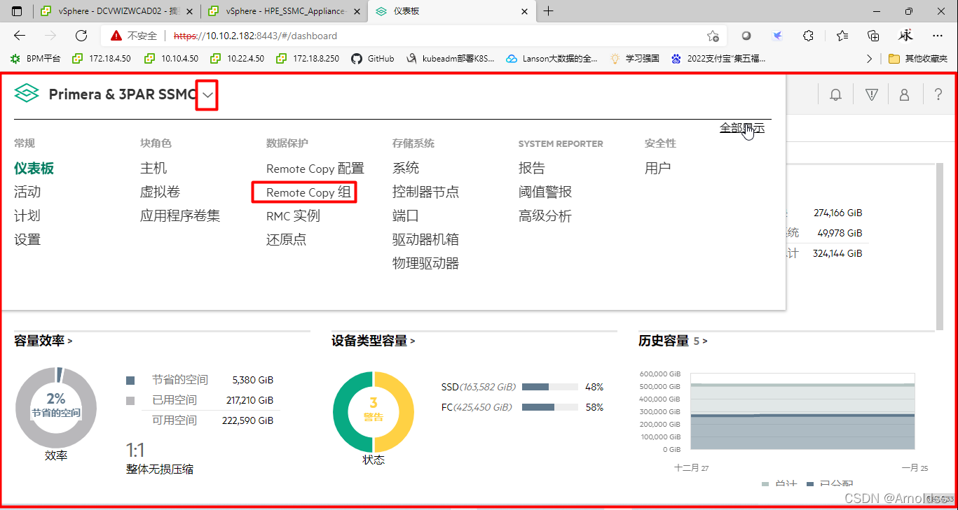Open the BPM平台 bookmark
The width and height of the screenshot is (958, 510).
point(36,59)
